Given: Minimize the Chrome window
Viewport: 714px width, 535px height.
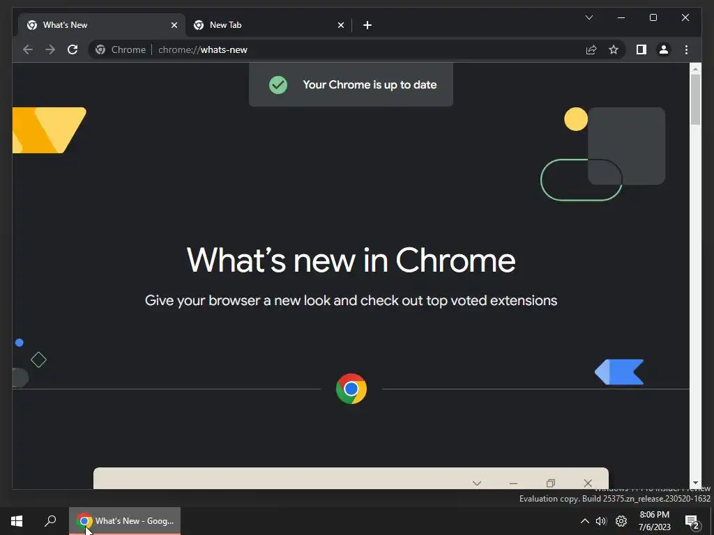Looking at the screenshot, I should (x=621, y=17).
